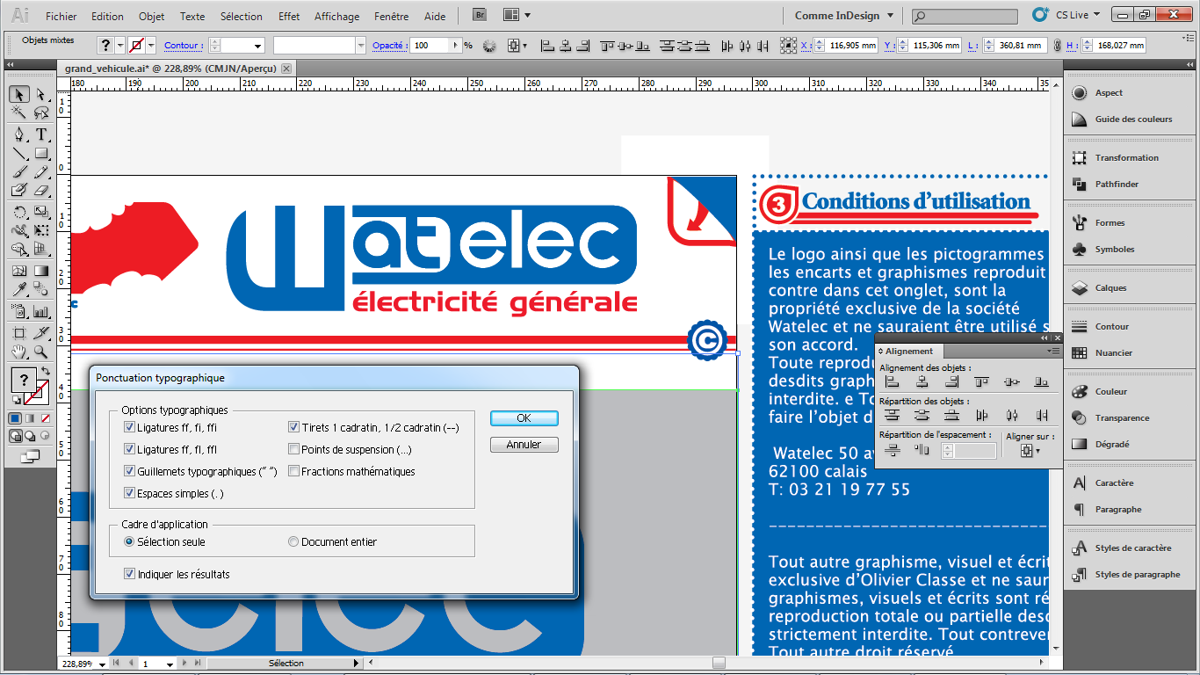This screenshot has height=675, width=1200.
Task: Uncheck the "Ligatures ff, fi, ffi" checkbox
Action: [x=130, y=428]
